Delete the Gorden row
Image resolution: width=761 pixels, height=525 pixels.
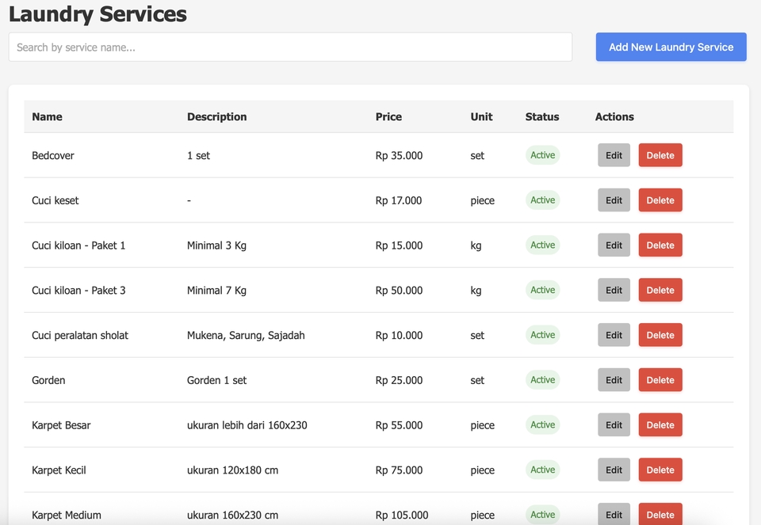coord(660,380)
